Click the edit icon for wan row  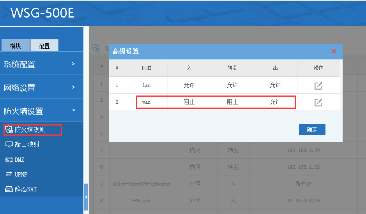(318, 103)
